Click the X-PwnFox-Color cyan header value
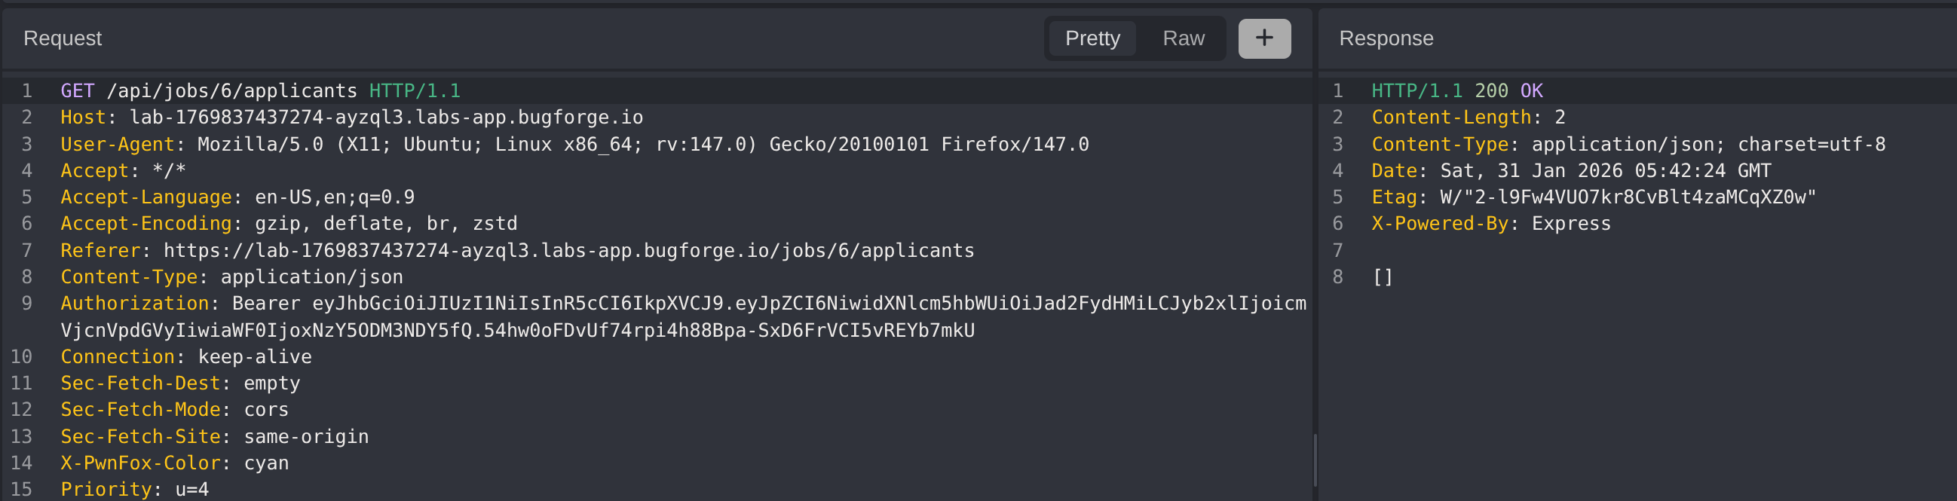Screen dimensions: 1957x501 coord(266,463)
